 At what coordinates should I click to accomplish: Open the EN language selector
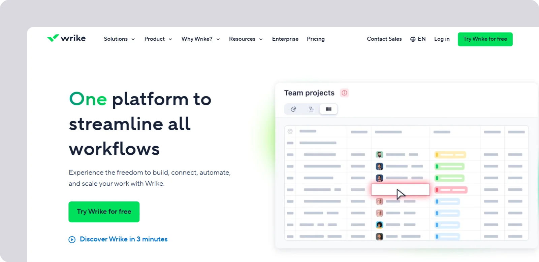418,39
